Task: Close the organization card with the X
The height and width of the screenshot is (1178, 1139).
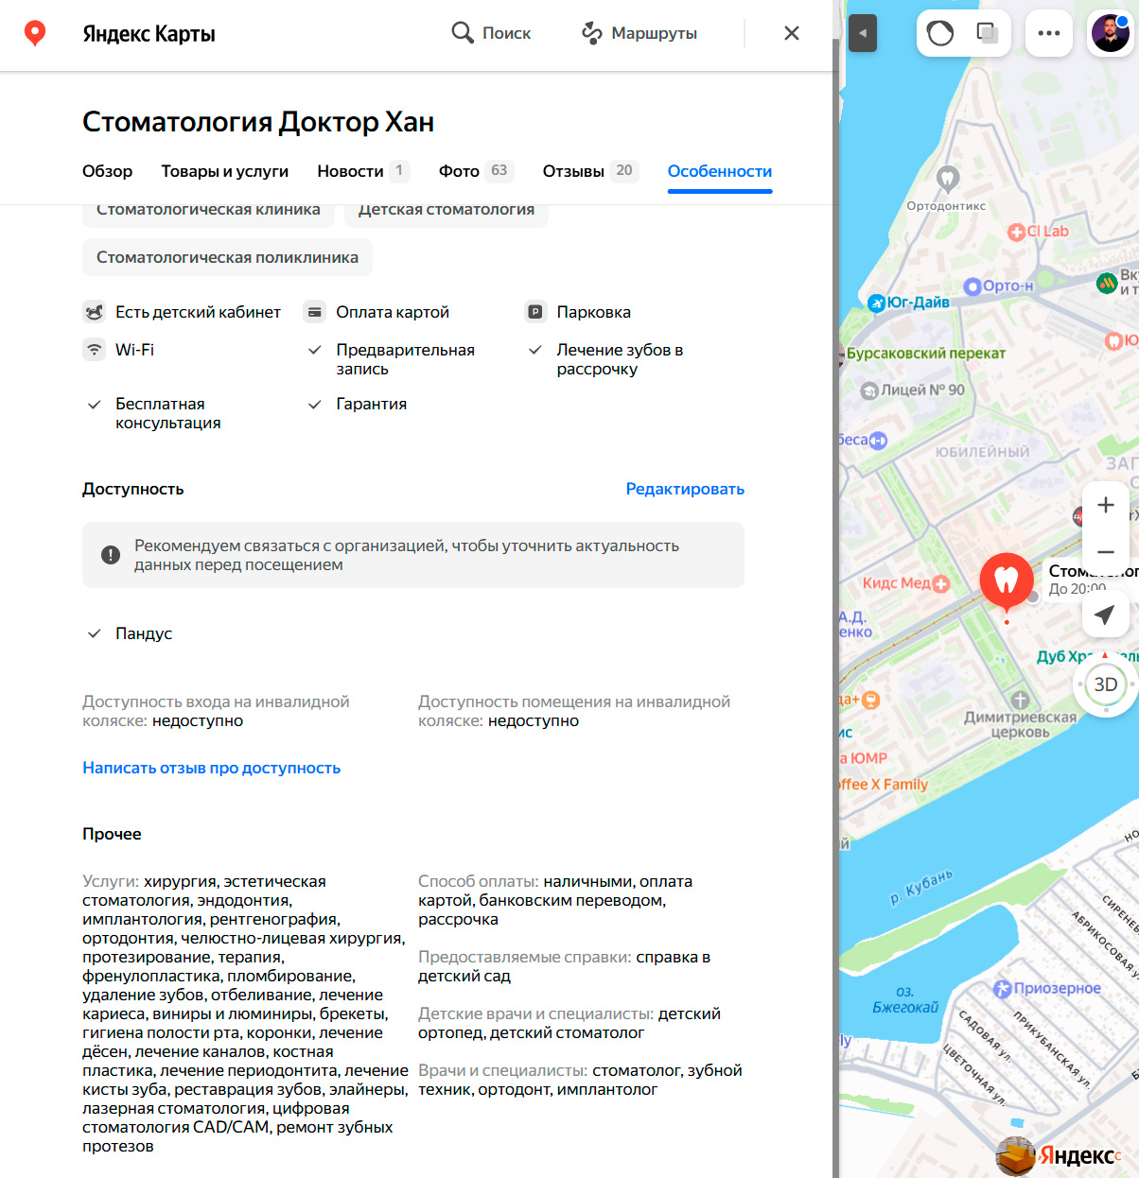Action: point(792,33)
